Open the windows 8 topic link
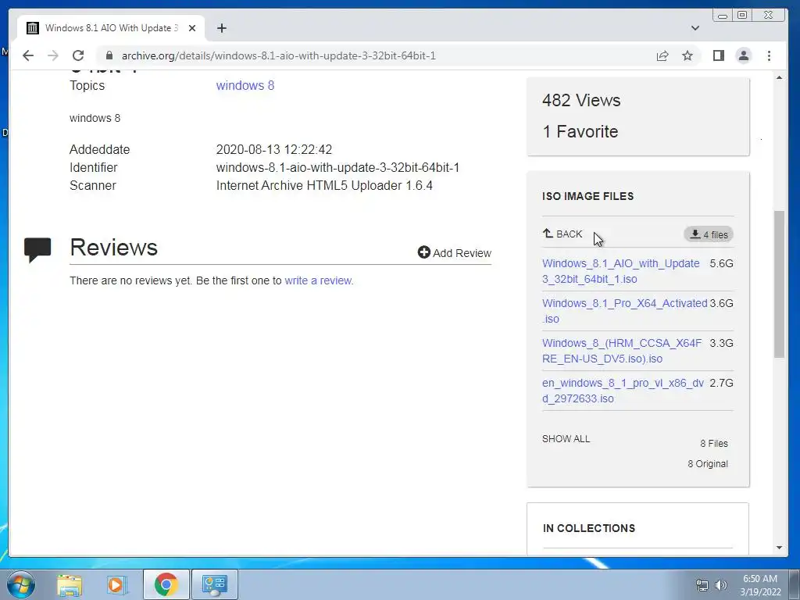Image resolution: width=800 pixels, height=600 pixels. 245,86
